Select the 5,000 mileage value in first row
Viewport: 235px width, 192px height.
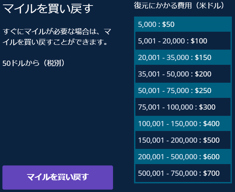147,24
